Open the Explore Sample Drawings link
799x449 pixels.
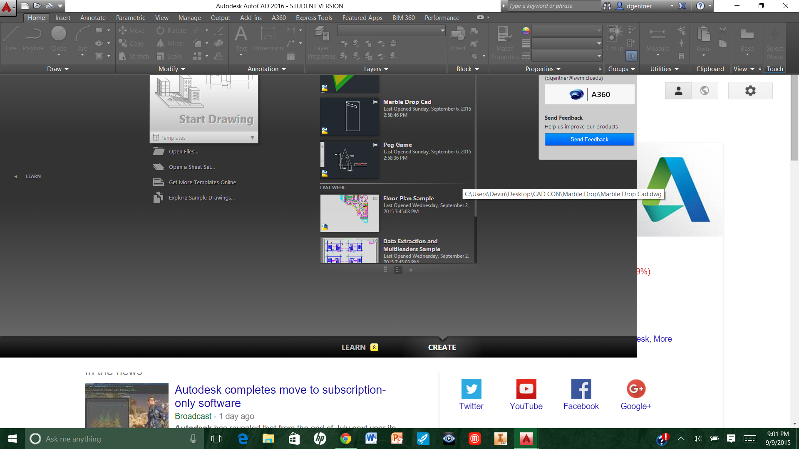click(201, 197)
